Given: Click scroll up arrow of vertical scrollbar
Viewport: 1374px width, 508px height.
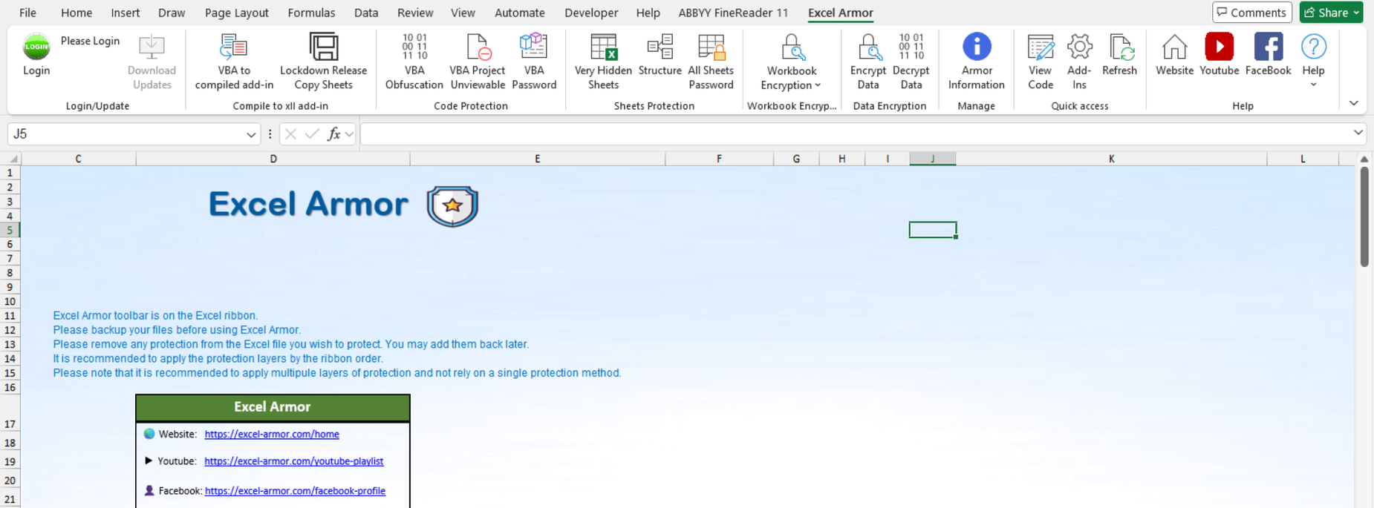Looking at the screenshot, I should pyautogui.click(x=1364, y=159).
